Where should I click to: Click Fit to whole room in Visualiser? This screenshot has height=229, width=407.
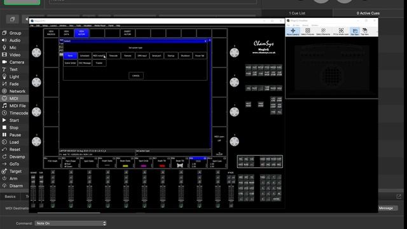[x=341, y=31]
